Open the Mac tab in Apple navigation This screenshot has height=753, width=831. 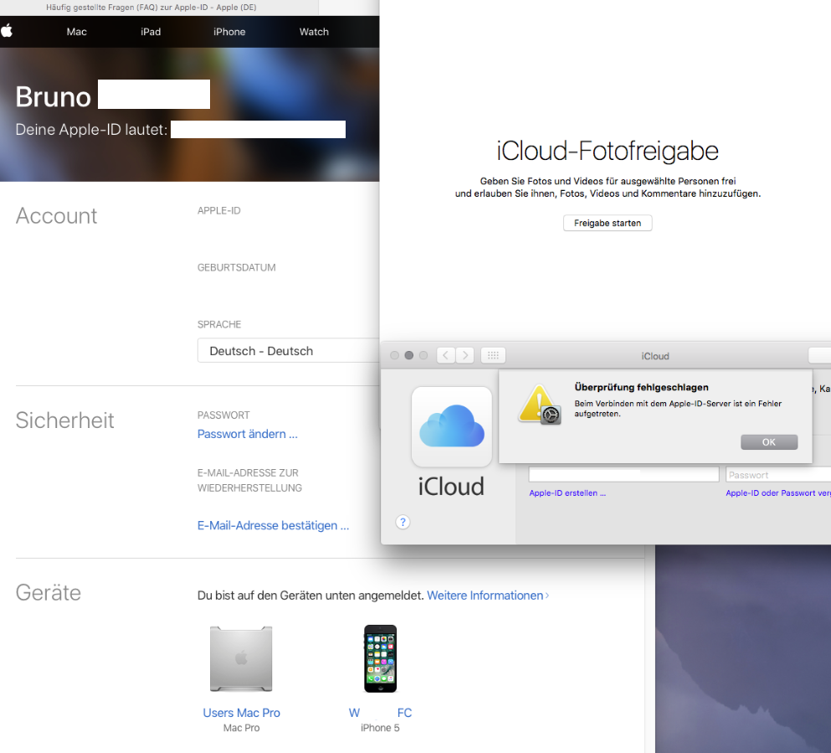[x=77, y=32]
